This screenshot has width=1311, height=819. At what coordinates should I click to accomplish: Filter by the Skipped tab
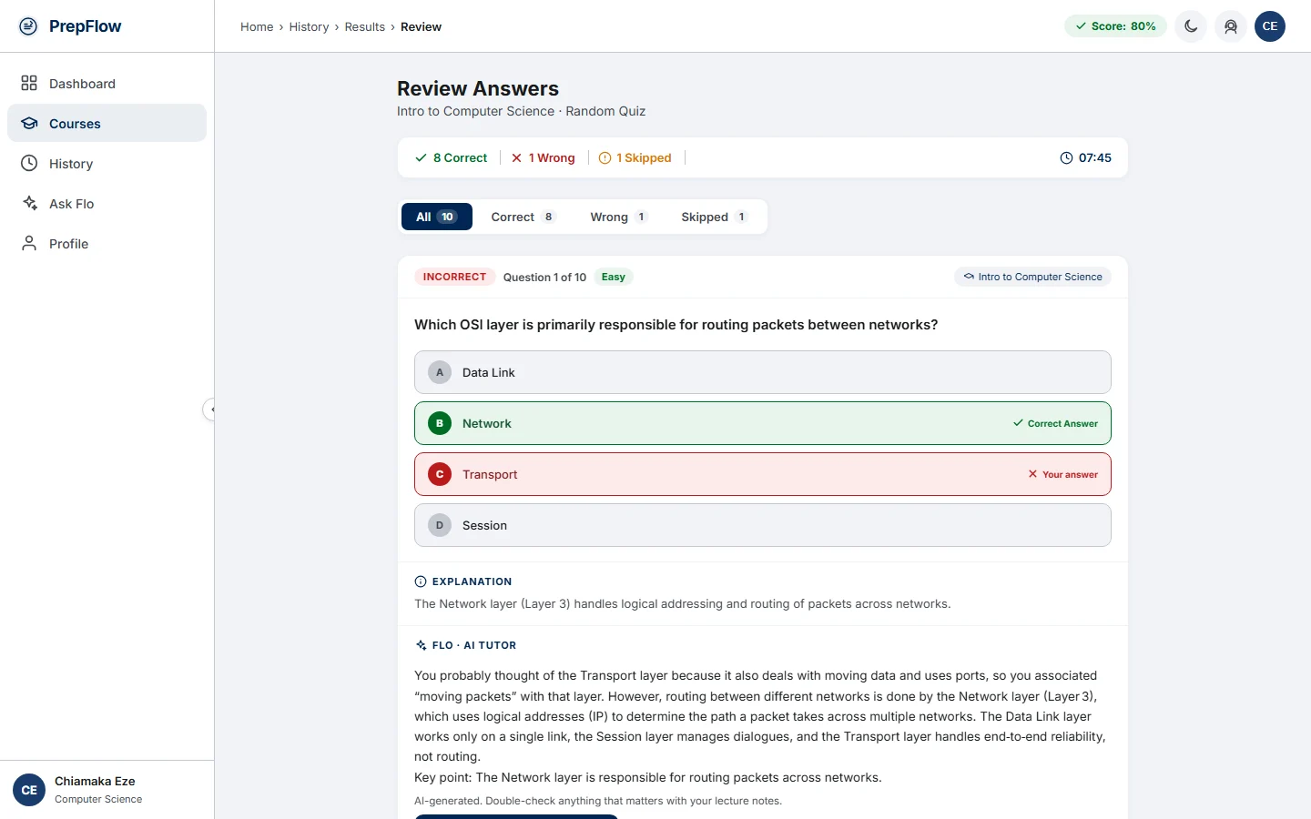click(x=714, y=217)
